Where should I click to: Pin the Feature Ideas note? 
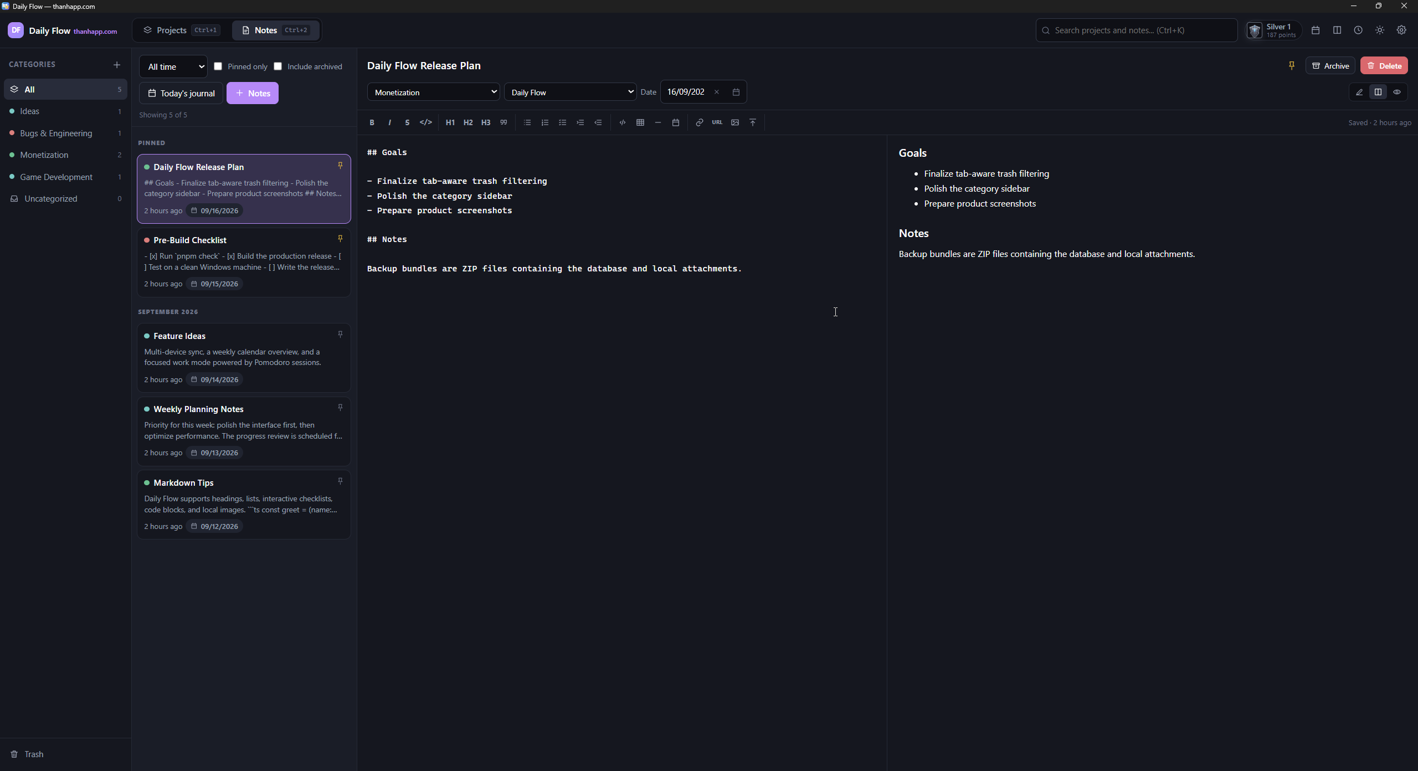(340, 335)
